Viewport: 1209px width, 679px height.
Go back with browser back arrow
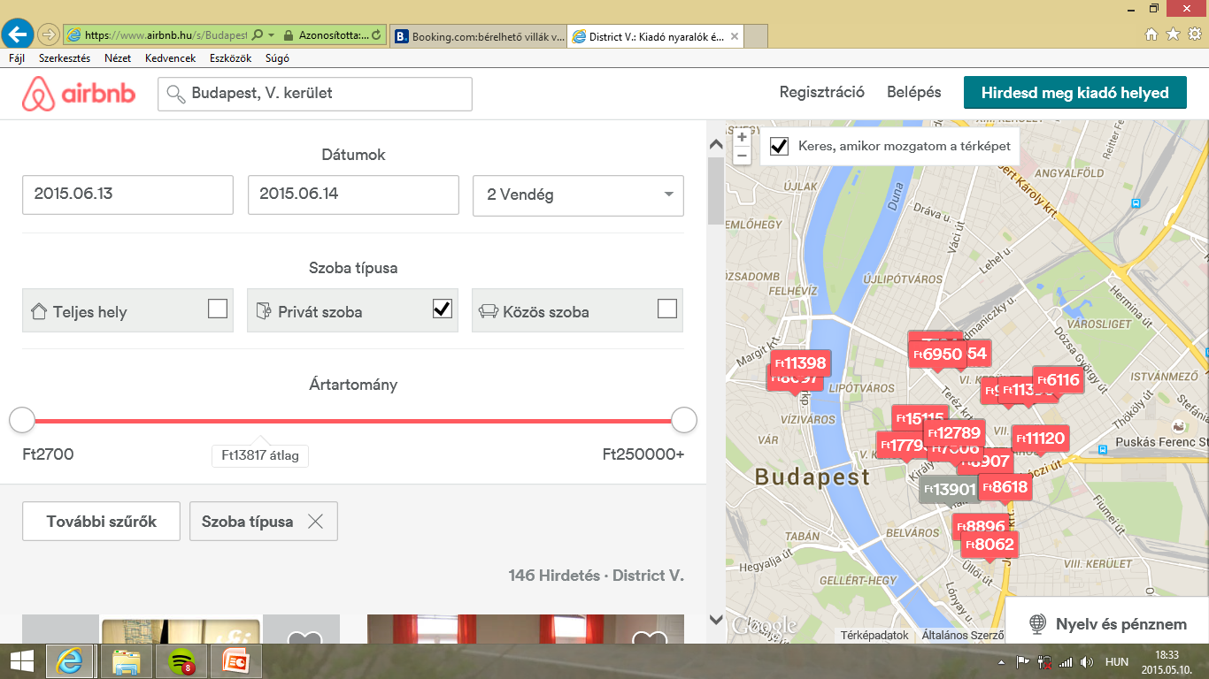pos(18,34)
